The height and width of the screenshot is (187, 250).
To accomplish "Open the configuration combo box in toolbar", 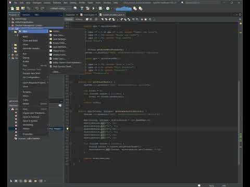I will pos(60,8).
